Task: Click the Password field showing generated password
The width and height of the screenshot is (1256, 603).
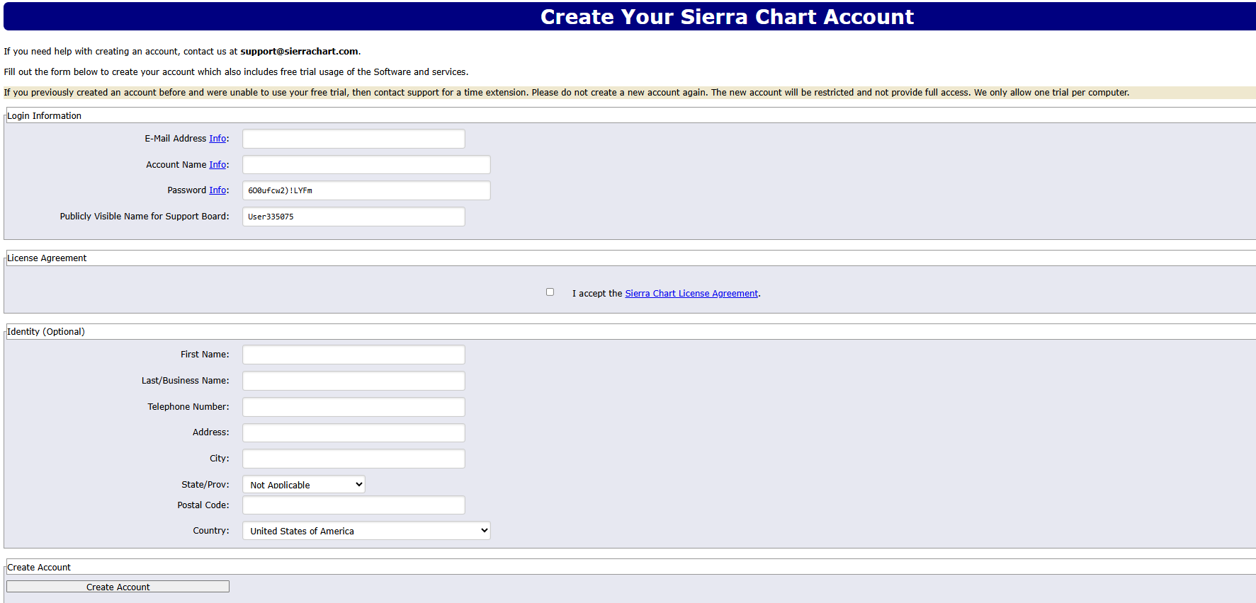Action: (x=366, y=190)
